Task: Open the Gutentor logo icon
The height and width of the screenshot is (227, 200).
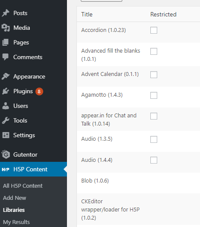Action: point(6,154)
